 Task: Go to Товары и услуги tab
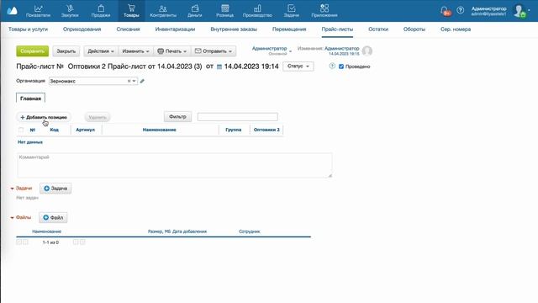28,29
